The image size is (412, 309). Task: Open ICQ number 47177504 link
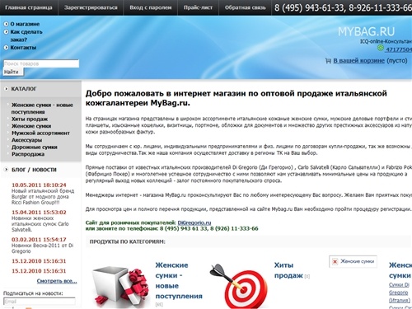pos(399,49)
